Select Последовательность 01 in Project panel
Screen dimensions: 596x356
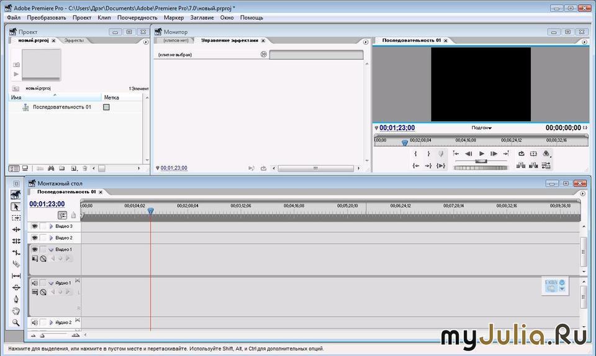[x=62, y=107]
